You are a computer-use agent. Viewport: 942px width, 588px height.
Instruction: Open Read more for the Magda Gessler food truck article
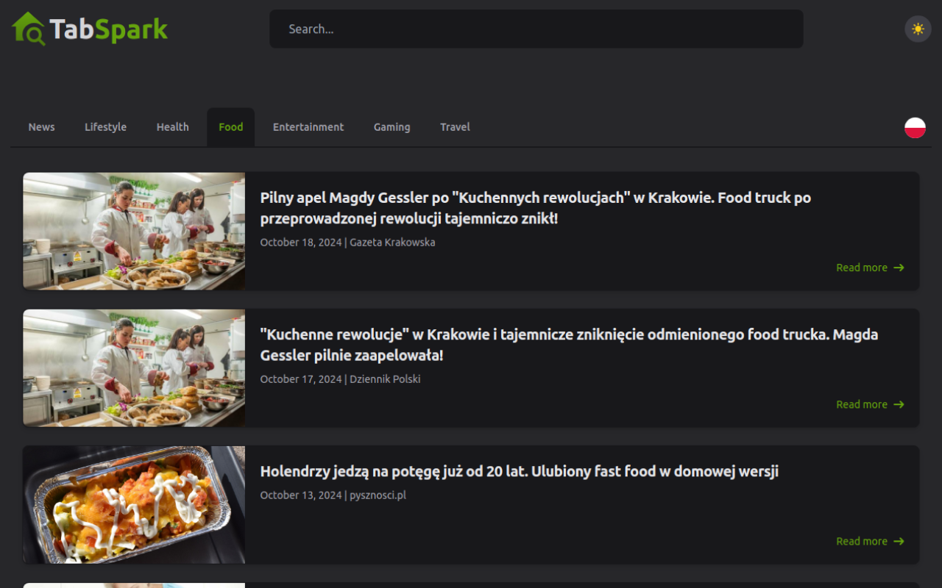[861, 268]
